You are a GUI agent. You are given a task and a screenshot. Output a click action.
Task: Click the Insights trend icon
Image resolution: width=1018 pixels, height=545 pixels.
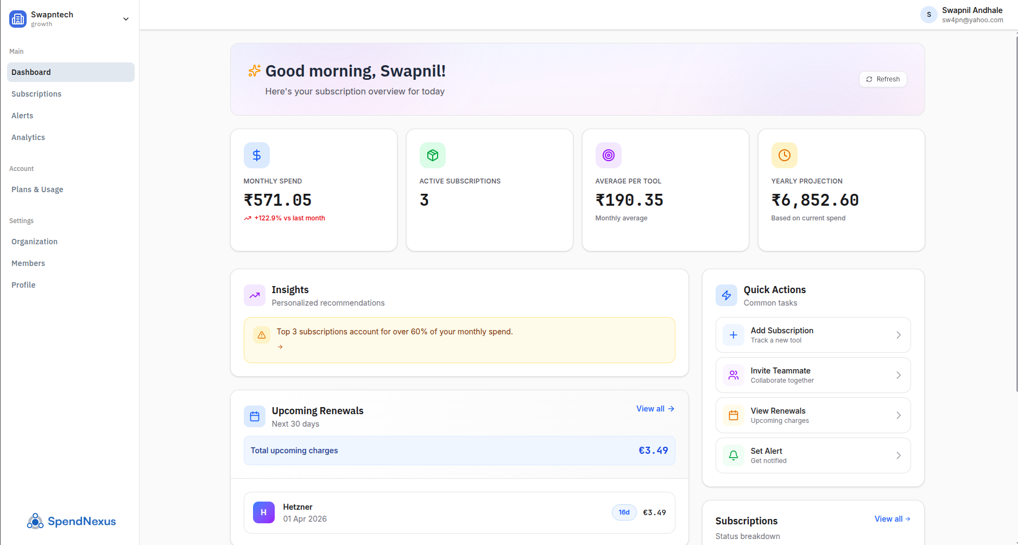(x=254, y=295)
